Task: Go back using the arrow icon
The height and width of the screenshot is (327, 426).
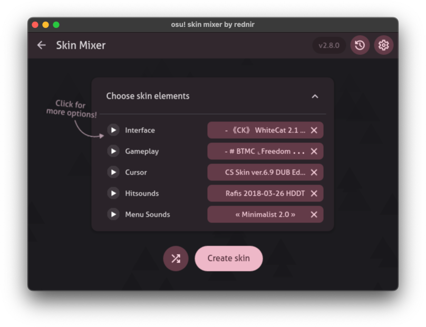Action: tap(41, 45)
